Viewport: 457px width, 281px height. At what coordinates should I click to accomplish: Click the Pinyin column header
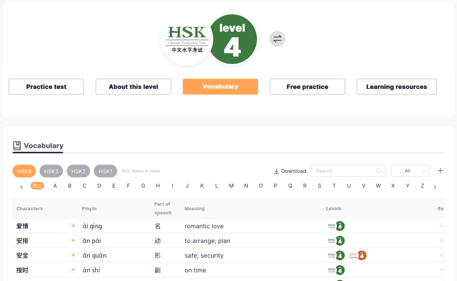(89, 208)
